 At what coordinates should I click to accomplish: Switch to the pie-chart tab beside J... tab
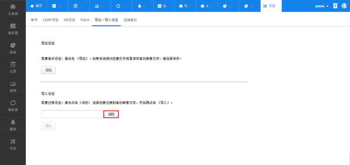[x=228, y=6]
